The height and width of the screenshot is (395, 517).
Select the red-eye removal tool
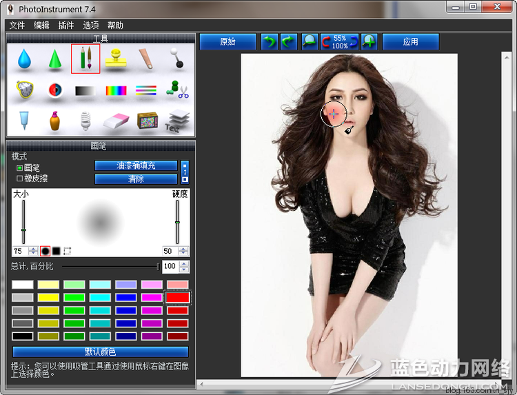[x=55, y=90]
